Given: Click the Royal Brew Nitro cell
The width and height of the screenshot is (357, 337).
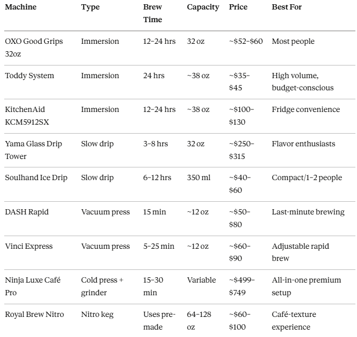Looking at the screenshot, I should [34, 314].
